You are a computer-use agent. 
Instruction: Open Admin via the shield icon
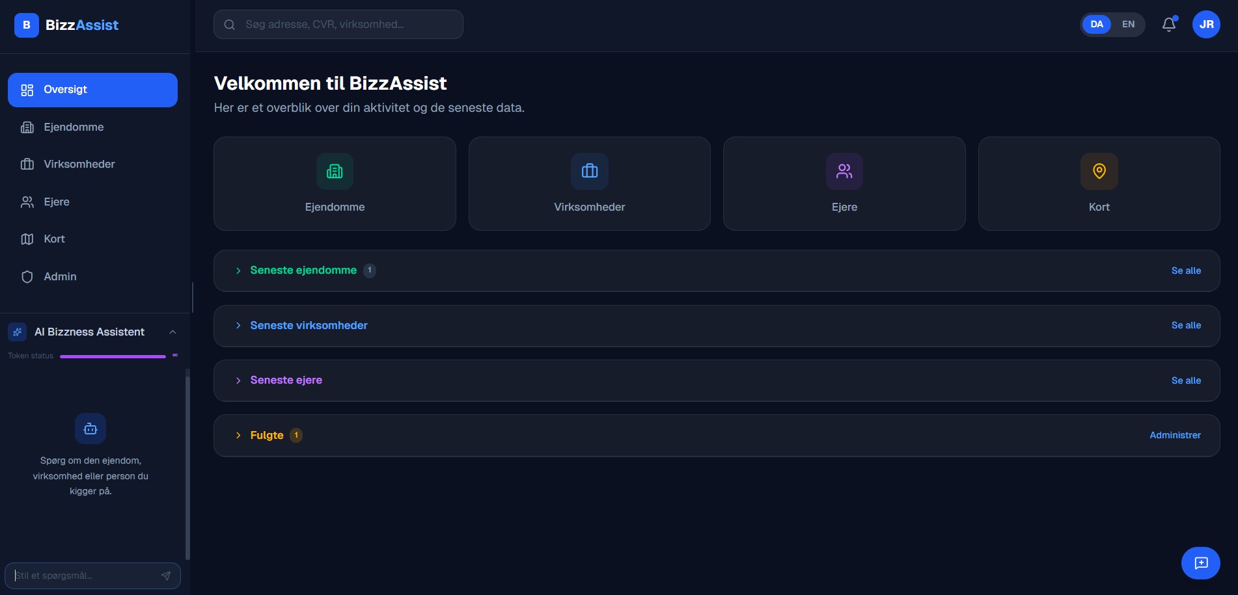point(27,276)
